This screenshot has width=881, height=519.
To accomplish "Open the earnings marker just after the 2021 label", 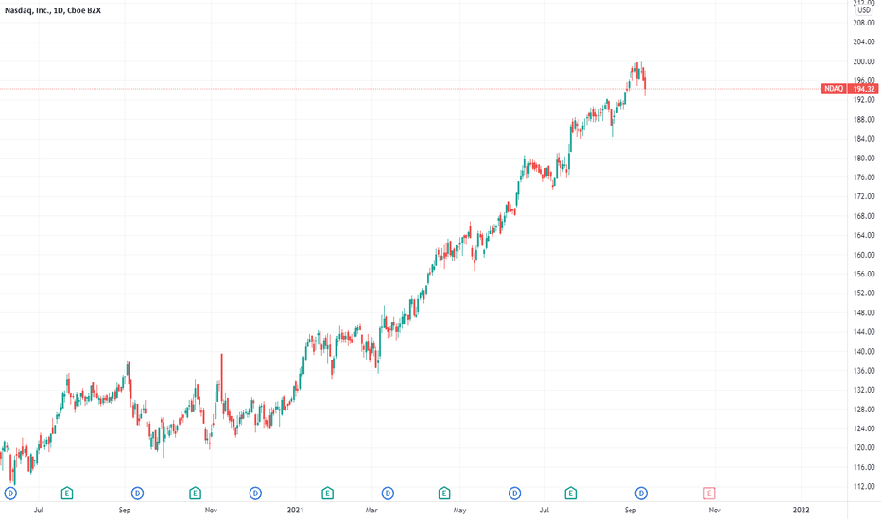I will [328, 494].
